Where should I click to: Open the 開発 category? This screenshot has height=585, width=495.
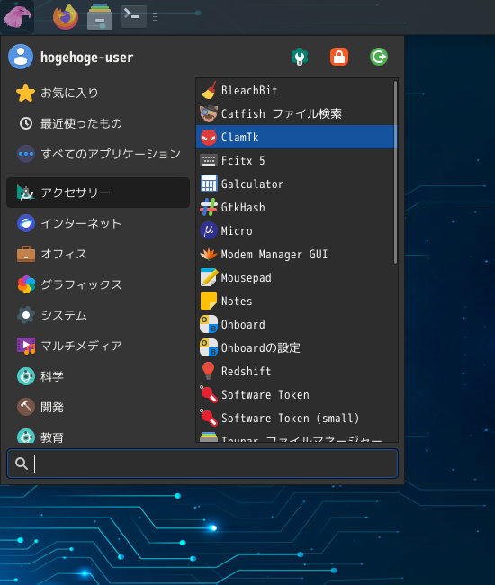click(x=98, y=407)
